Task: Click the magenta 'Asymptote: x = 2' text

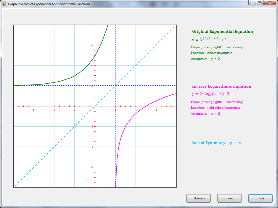Action: pos(205,114)
